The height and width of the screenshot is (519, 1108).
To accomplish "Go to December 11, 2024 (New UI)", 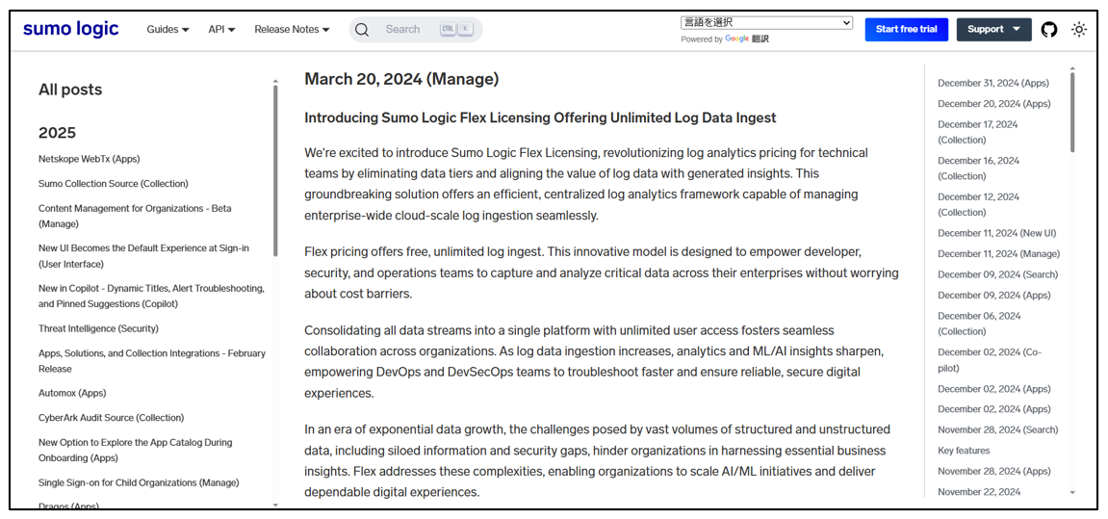I will point(996,233).
